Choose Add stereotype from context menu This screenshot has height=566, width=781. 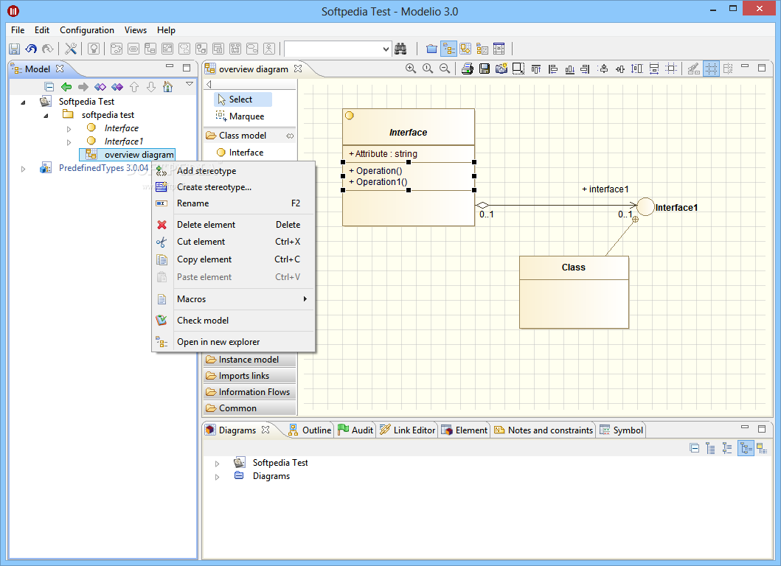point(233,171)
